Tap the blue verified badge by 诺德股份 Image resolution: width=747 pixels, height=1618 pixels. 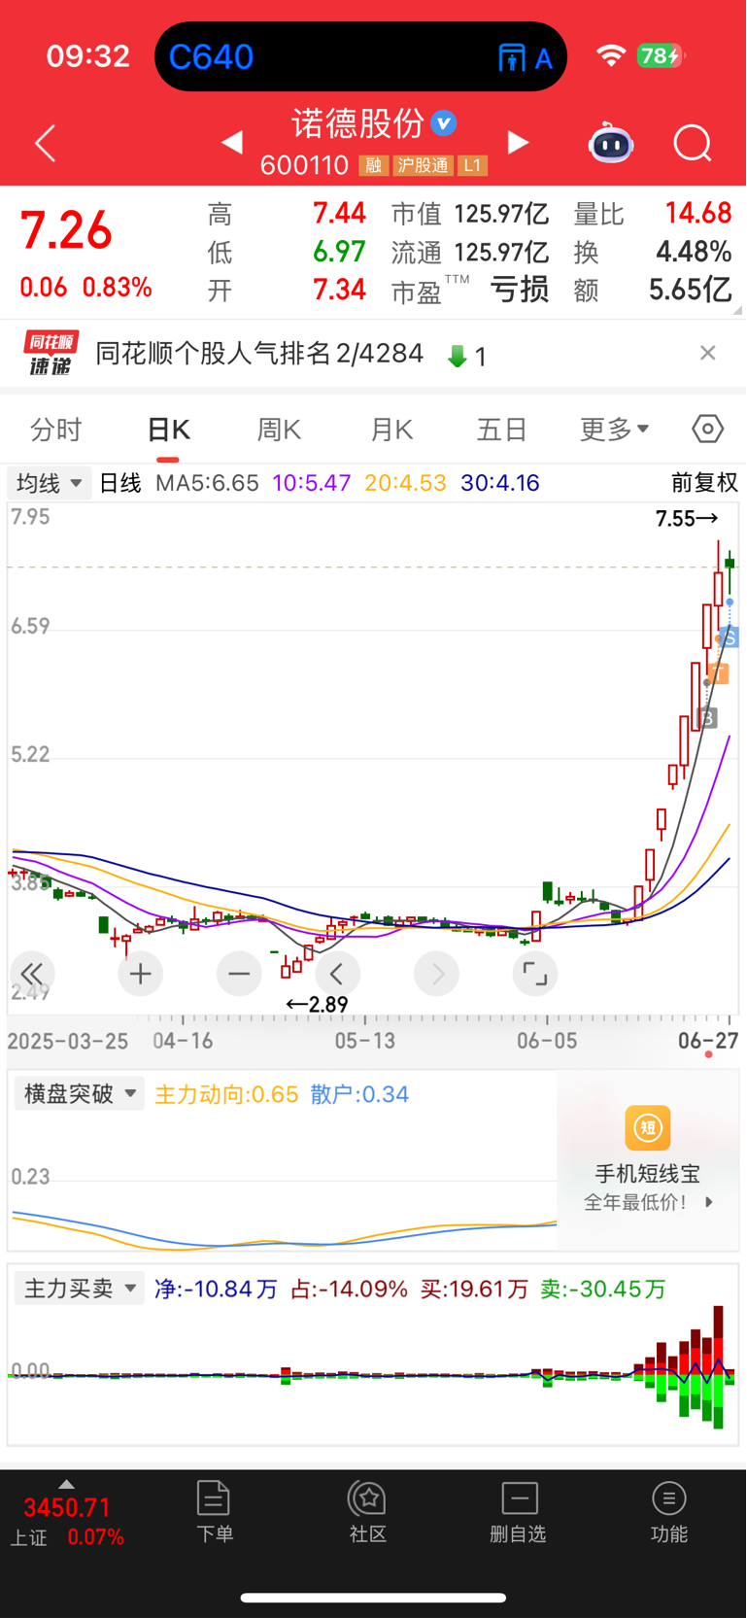coord(444,123)
